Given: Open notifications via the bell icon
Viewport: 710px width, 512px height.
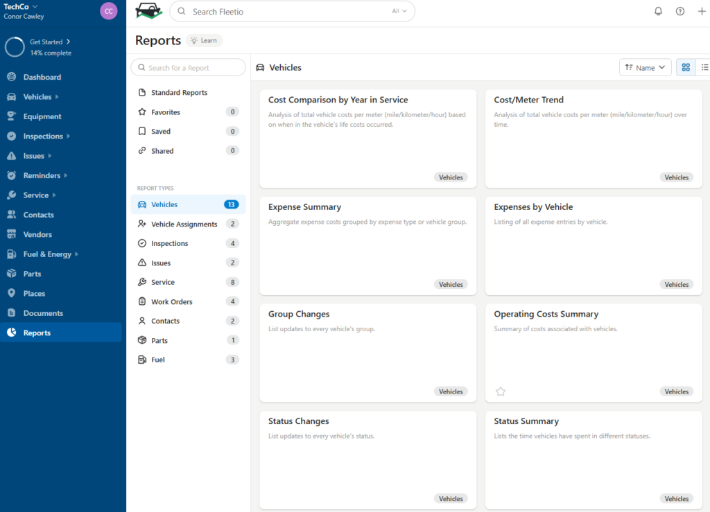Looking at the screenshot, I should pos(658,11).
